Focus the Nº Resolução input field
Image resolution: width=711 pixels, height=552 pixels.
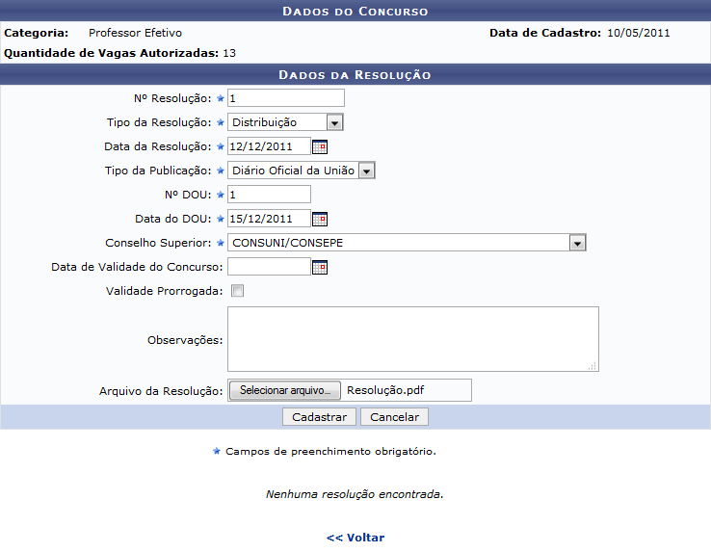click(x=285, y=98)
